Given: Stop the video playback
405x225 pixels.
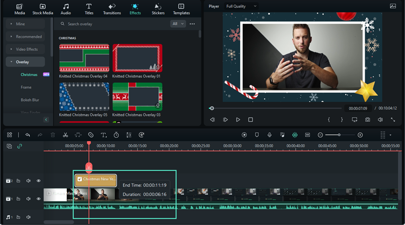Looking at the screenshot, I should (x=250, y=120).
